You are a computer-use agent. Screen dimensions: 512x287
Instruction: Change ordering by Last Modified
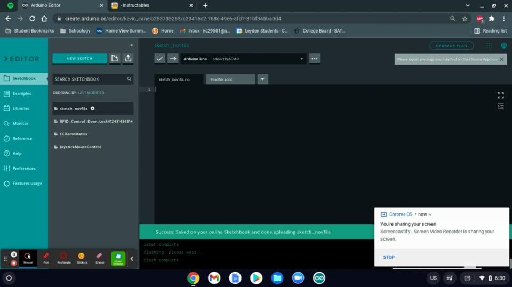click(x=91, y=93)
